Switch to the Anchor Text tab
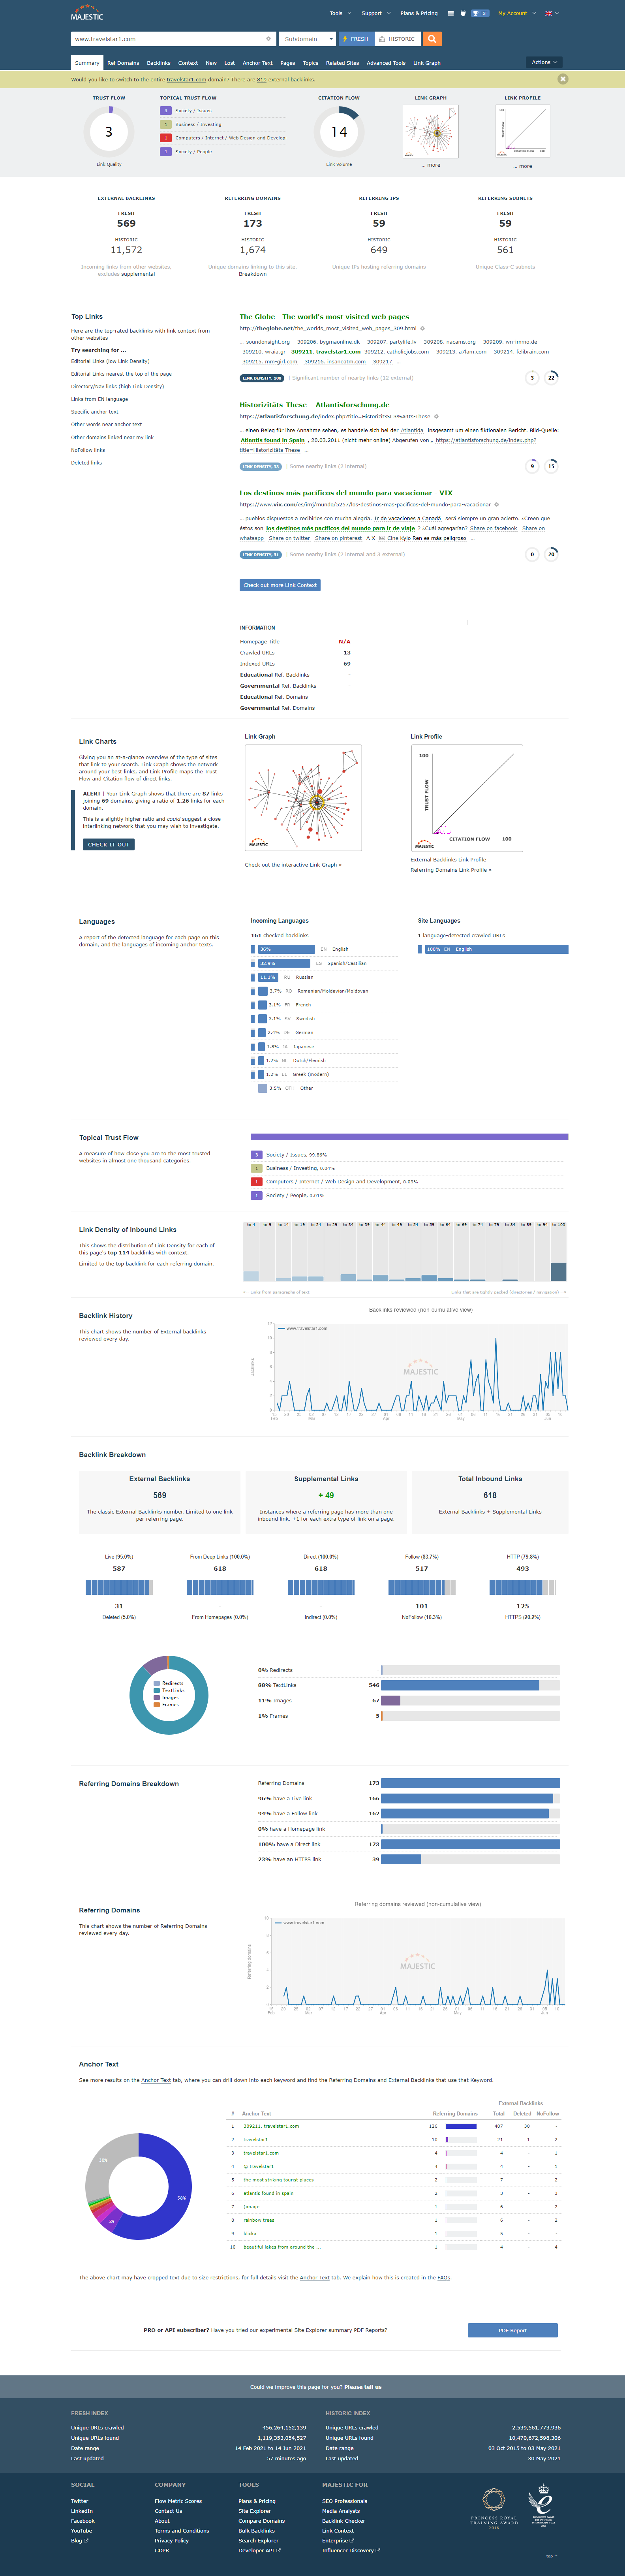Screen dimensions: 625x2576 click(x=257, y=63)
